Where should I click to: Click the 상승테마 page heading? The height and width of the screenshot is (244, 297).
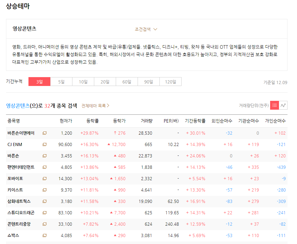(x=18, y=6)
